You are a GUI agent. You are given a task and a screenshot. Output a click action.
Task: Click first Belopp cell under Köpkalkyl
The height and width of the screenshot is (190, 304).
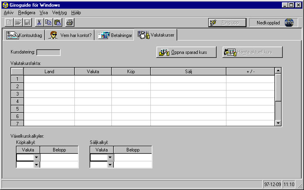(x=59, y=157)
